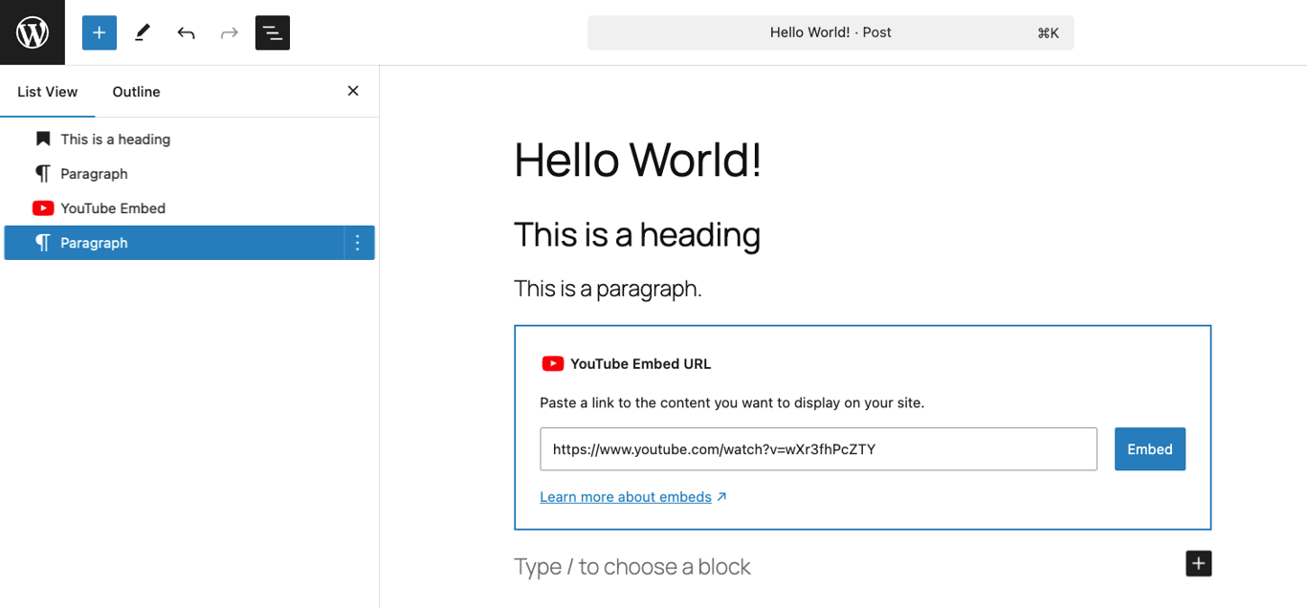Redo the last change
Image resolution: width=1307 pixels, height=608 pixels.
229,32
